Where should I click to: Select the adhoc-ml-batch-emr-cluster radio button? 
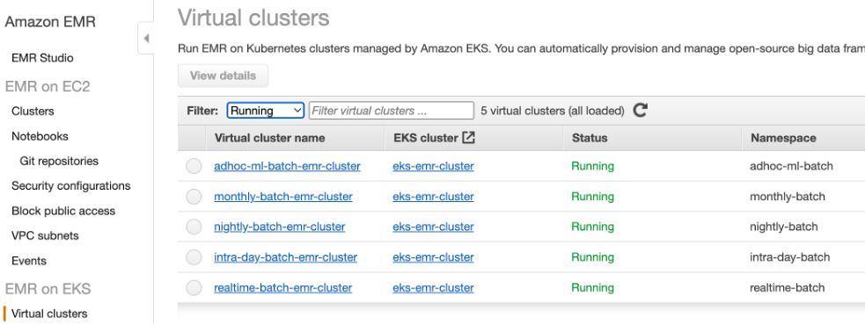tap(194, 166)
